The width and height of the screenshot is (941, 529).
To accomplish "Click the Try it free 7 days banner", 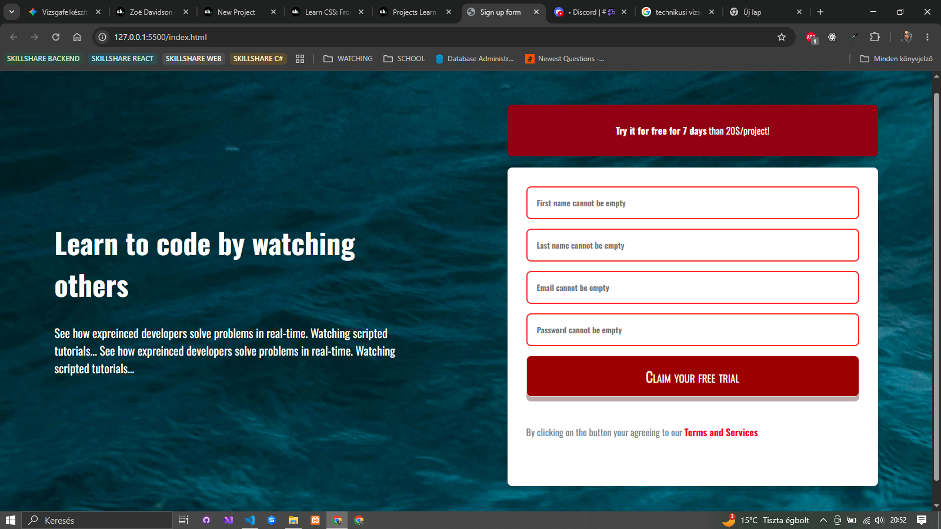I will [x=693, y=130].
